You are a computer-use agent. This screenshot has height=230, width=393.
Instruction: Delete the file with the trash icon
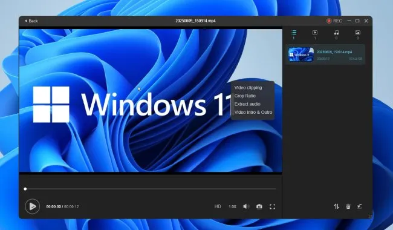(x=348, y=206)
